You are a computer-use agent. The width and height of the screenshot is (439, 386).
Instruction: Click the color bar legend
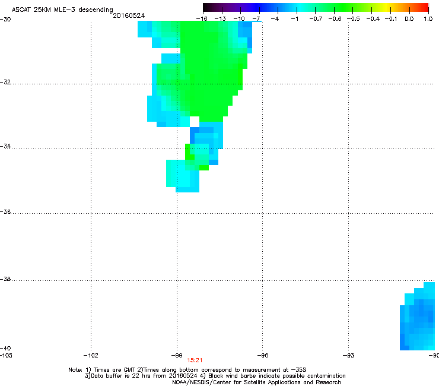[316, 8]
